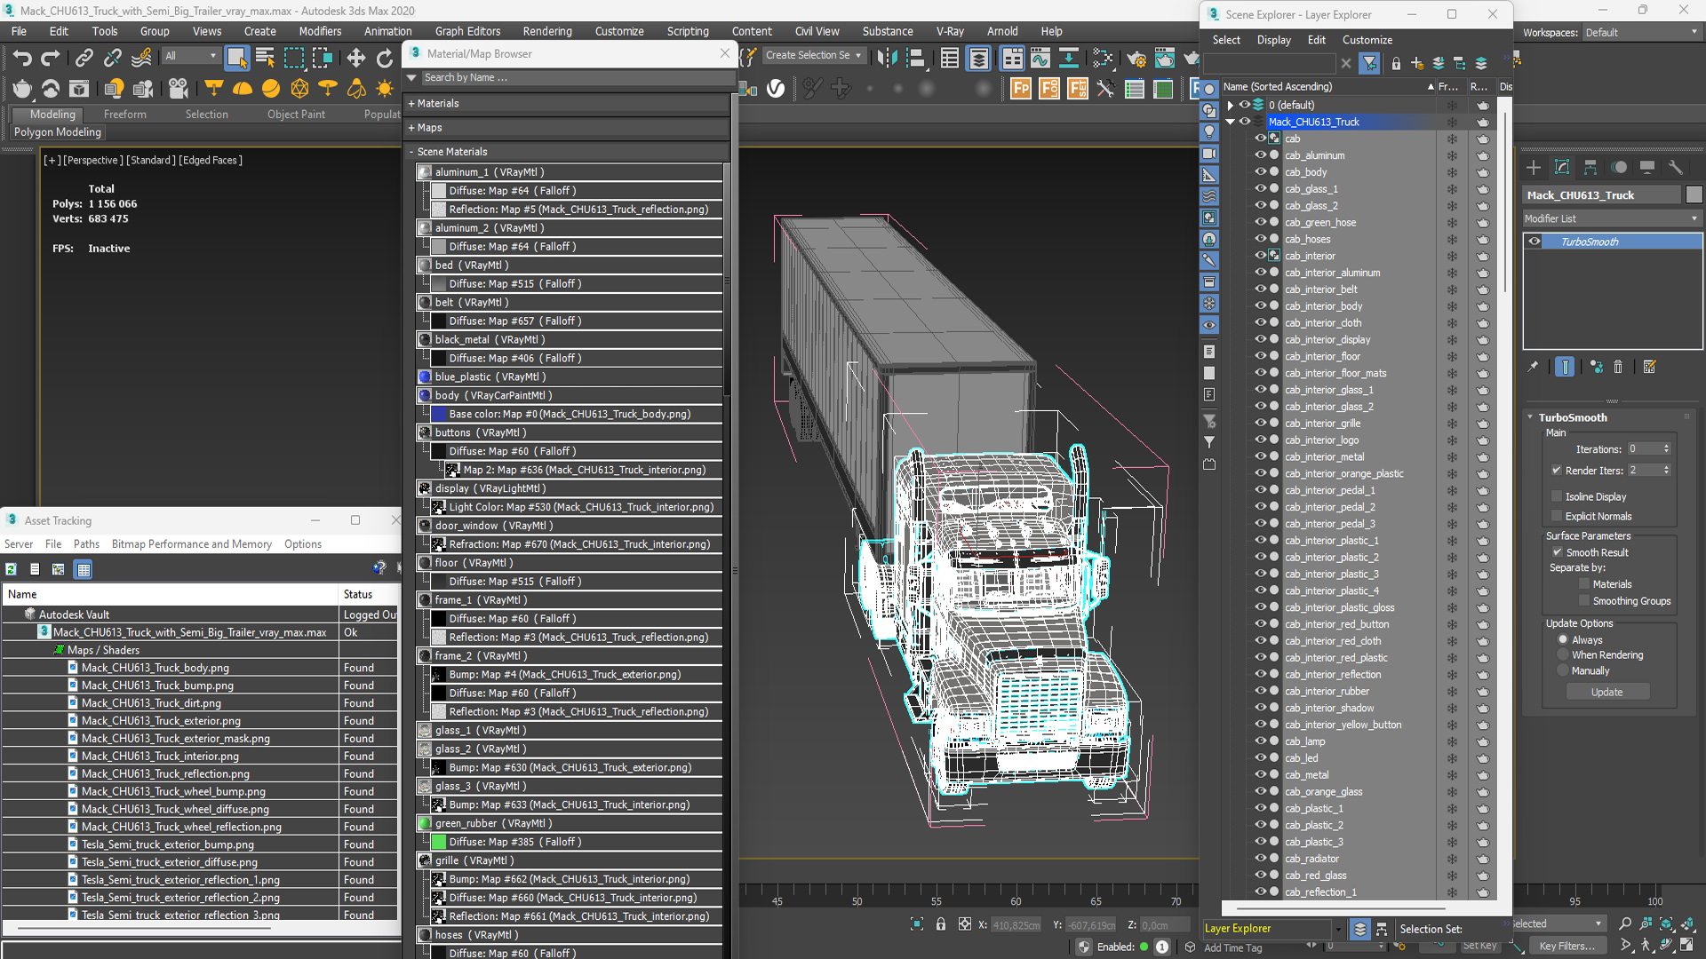Screen dimensions: 1706x959
Task: Open Display menu in Scene Explorer
Action: pos(1273,40)
